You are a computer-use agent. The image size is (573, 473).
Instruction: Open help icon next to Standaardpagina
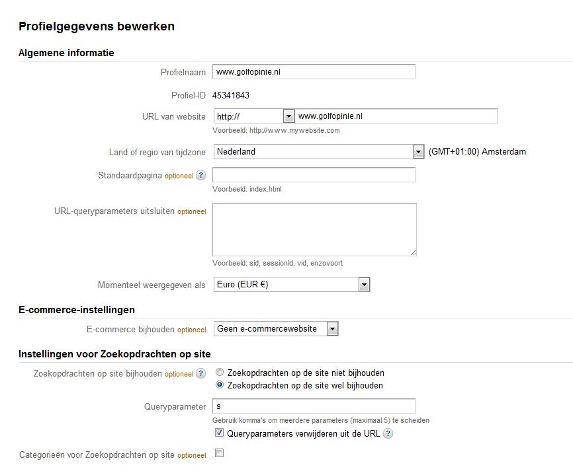200,175
